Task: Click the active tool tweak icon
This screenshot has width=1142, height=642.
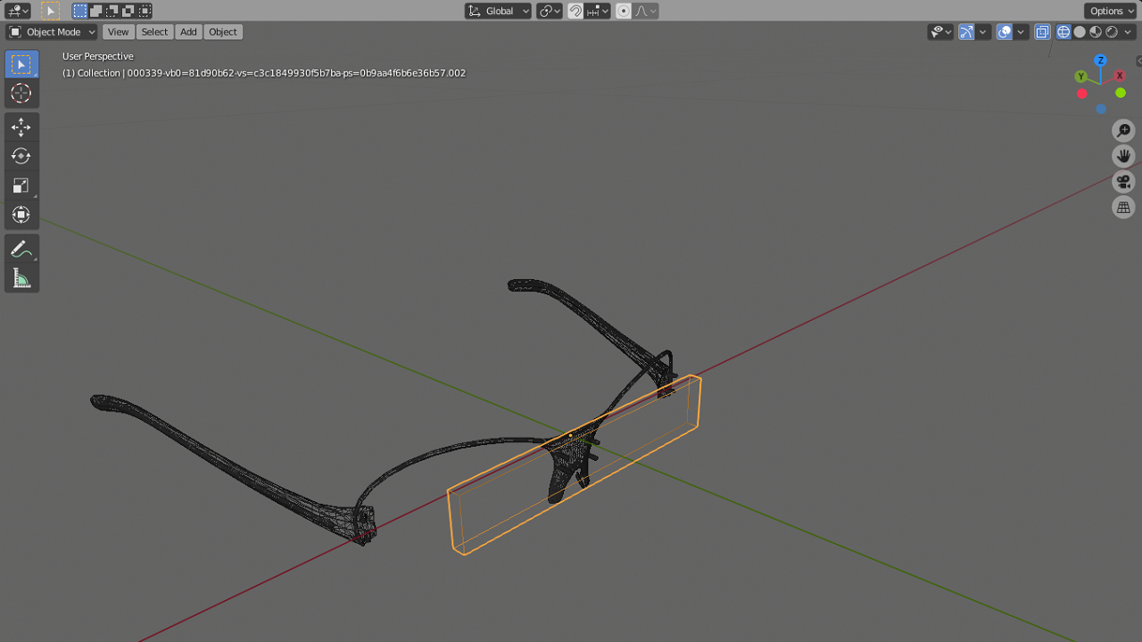Action: (50, 11)
